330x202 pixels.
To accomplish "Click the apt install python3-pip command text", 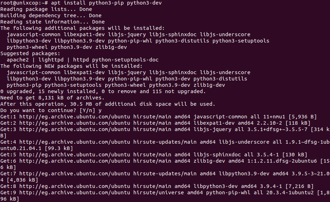I will pos(106,3).
